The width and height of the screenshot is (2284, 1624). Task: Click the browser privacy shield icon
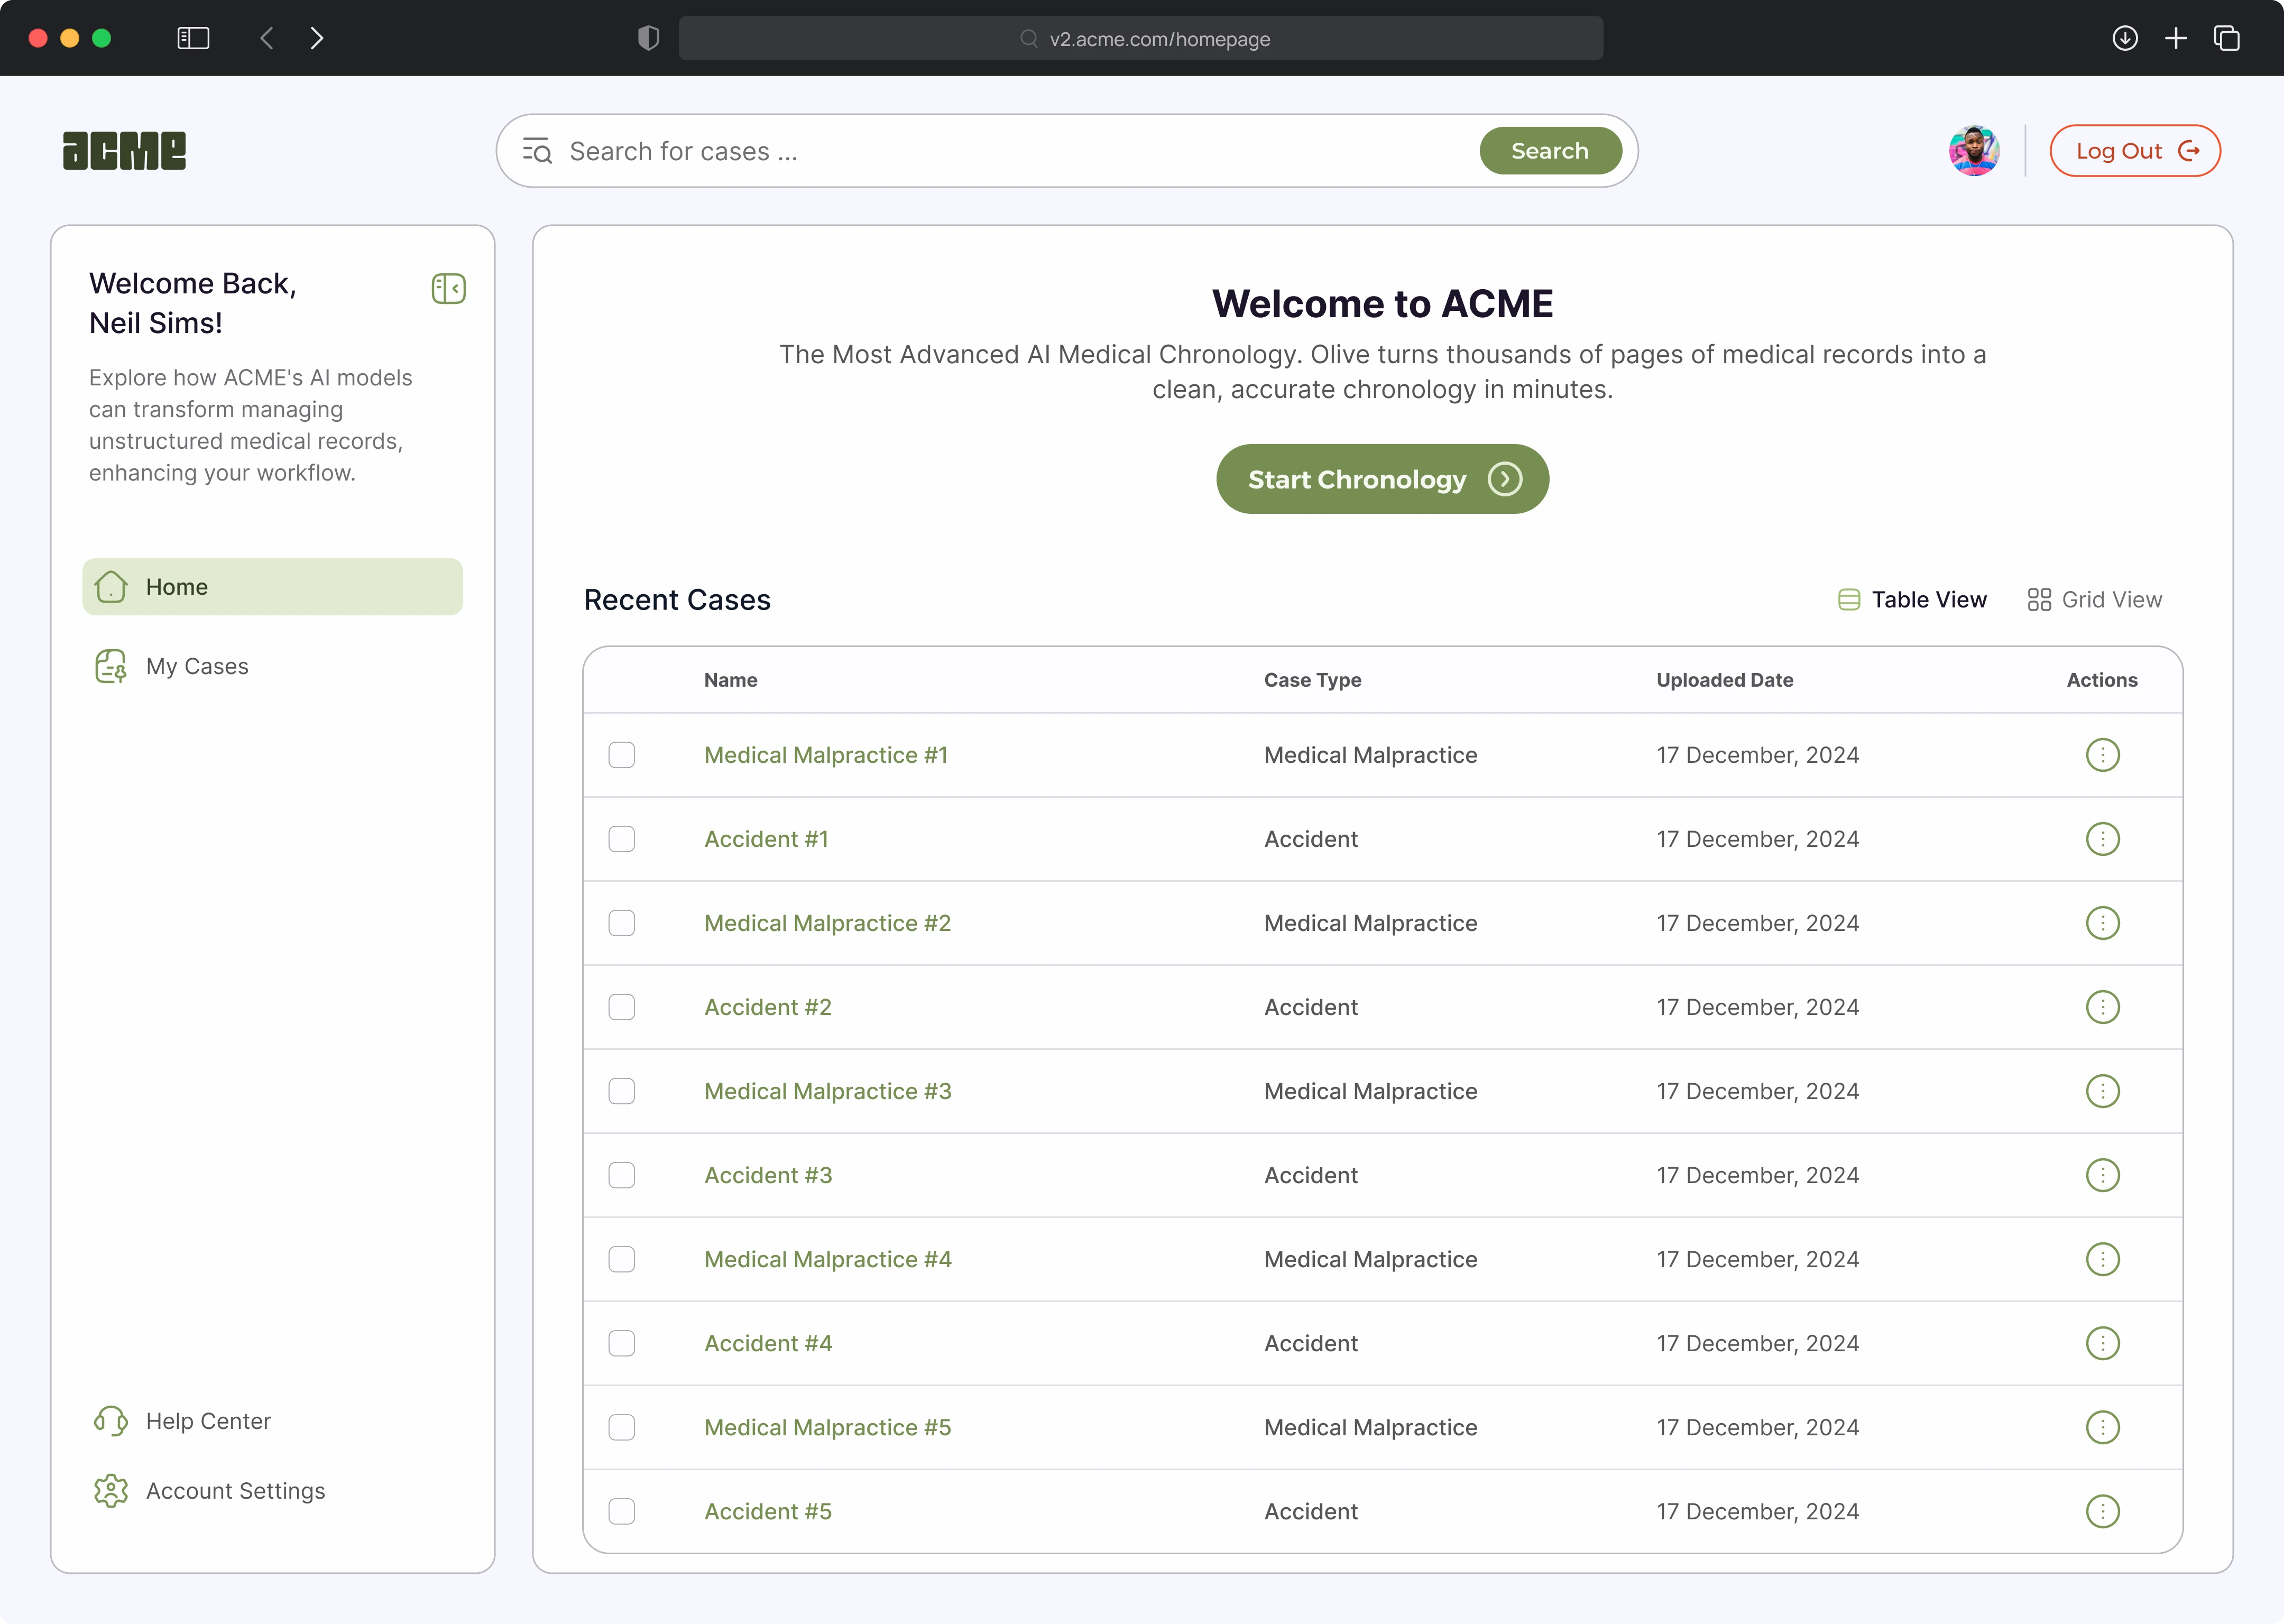648,38
